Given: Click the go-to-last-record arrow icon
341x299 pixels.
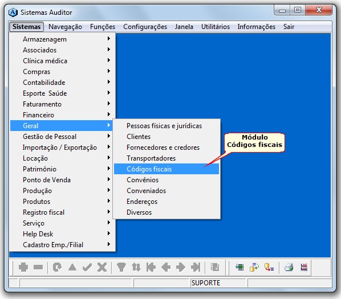Looking at the screenshot, I should 196,267.
